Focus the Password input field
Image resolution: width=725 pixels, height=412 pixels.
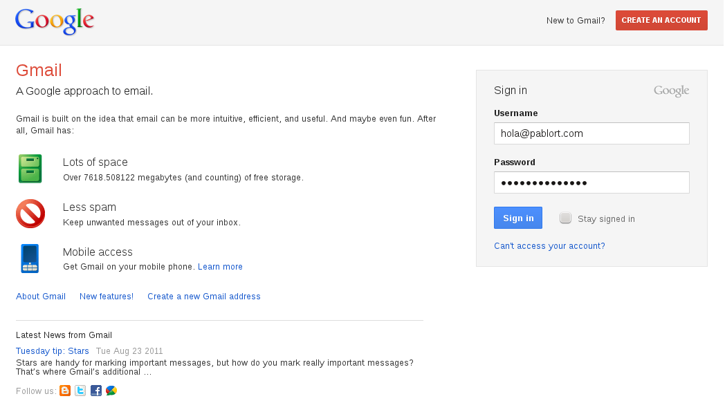point(591,182)
